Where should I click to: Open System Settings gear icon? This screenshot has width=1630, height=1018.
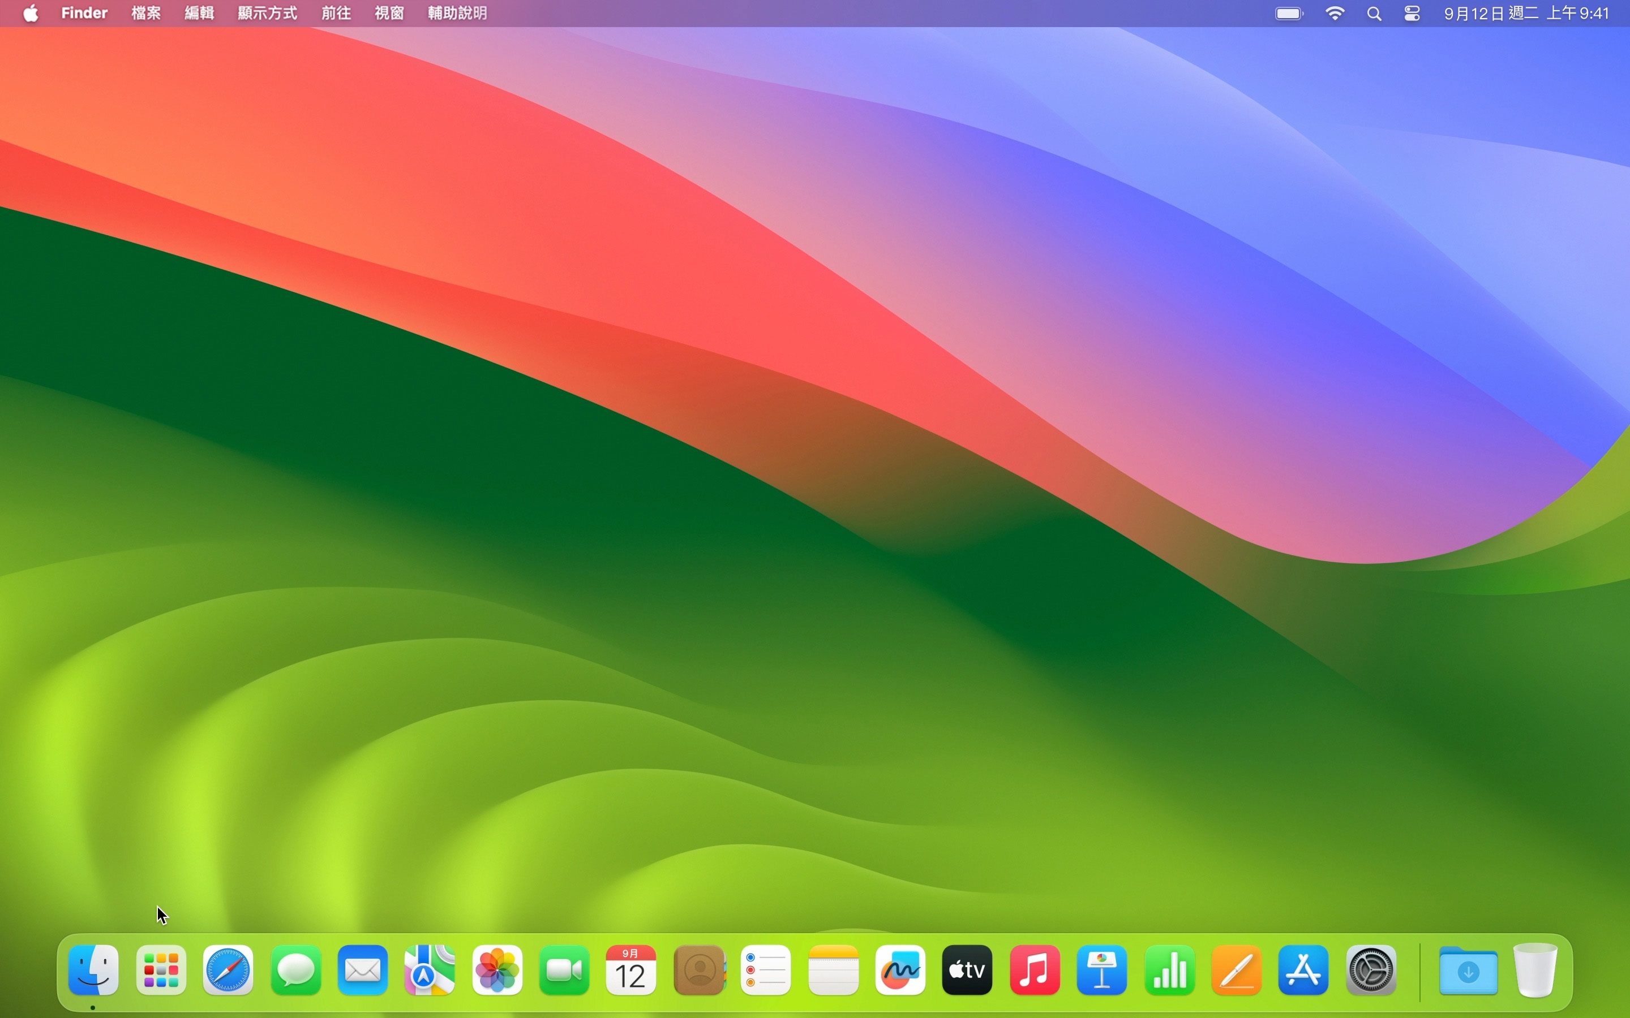tap(1371, 970)
